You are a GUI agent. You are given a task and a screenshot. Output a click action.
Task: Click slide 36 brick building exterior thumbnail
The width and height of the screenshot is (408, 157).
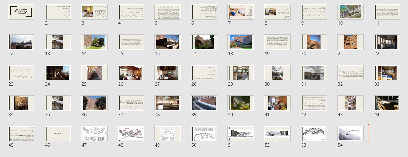[94, 103]
